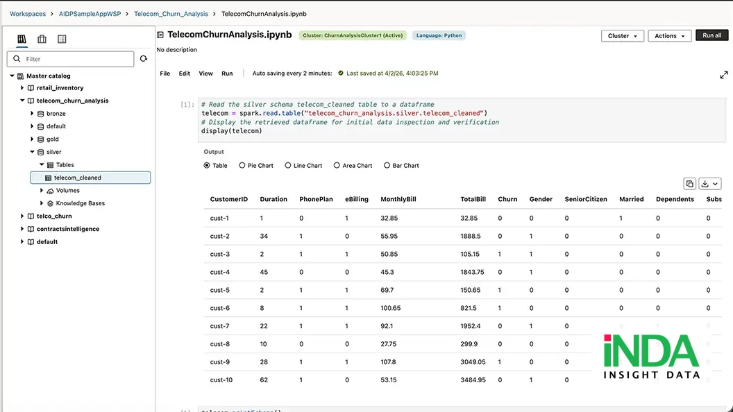Click the green saved-status check icon
Screen dimensions: 733x412
(x=341, y=73)
